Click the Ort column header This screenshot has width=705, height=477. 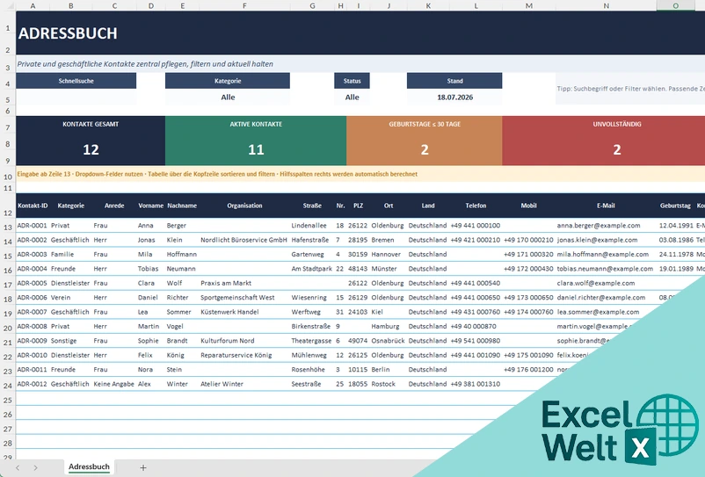tap(389, 206)
